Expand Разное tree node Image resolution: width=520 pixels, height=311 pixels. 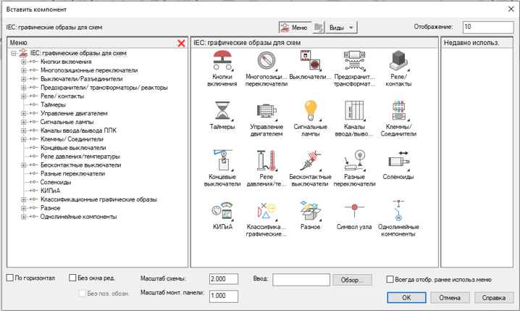pyautogui.click(x=24, y=208)
